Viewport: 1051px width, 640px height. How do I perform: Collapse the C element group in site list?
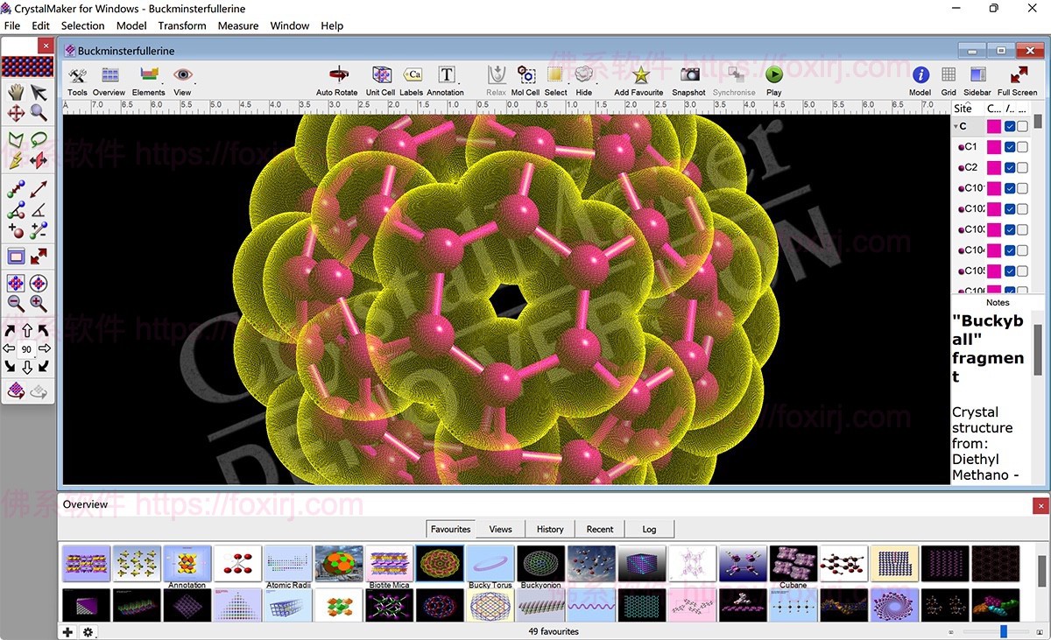[x=956, y=127]
